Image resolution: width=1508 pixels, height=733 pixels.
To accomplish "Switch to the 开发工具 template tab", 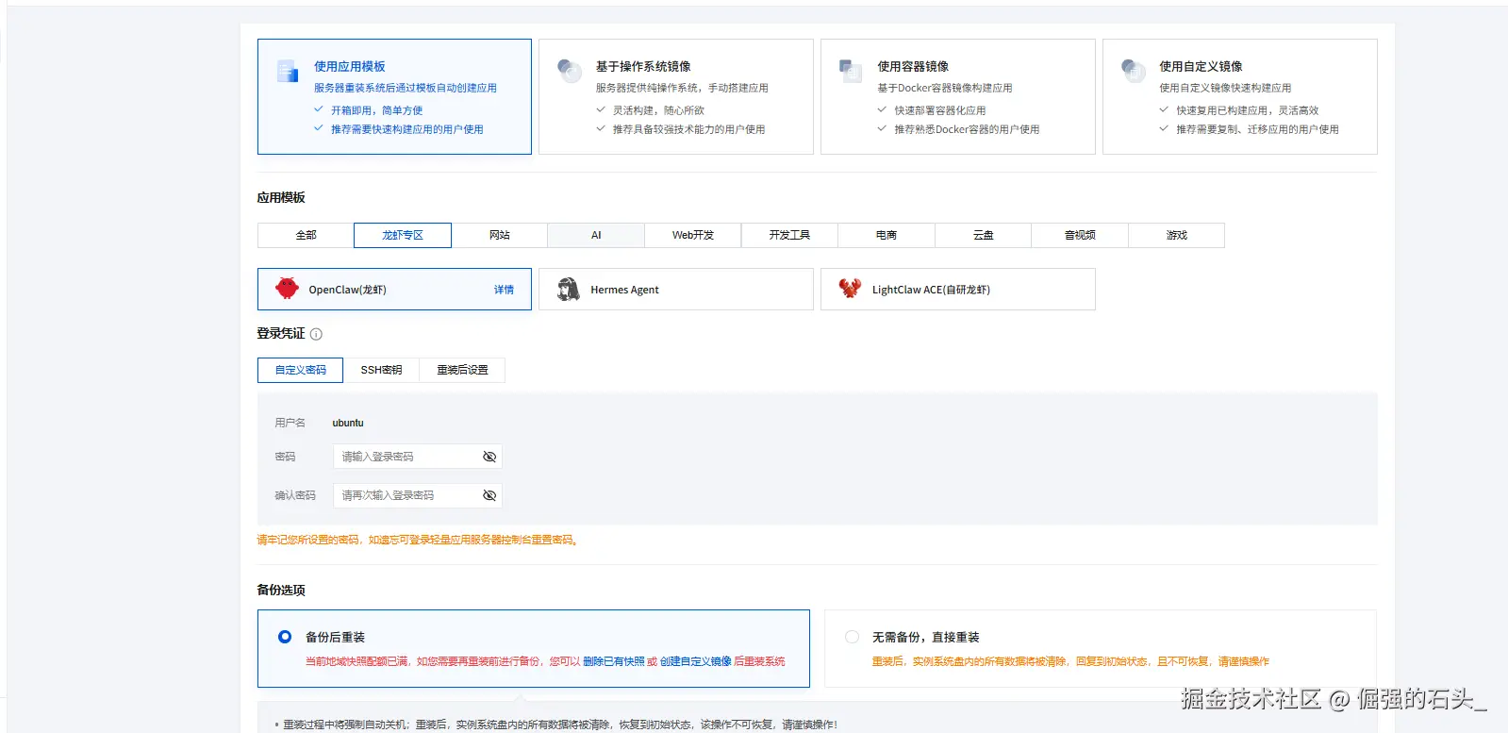I will pyautogui.click(x=789, y=235).
